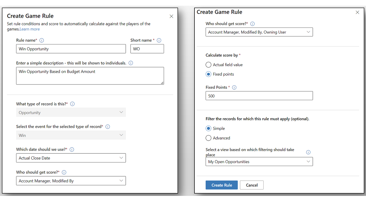Click the left dialog's 'Create Game Rule' title
The width and height of the screenshot is (366, 205).
tap(30, 16)
